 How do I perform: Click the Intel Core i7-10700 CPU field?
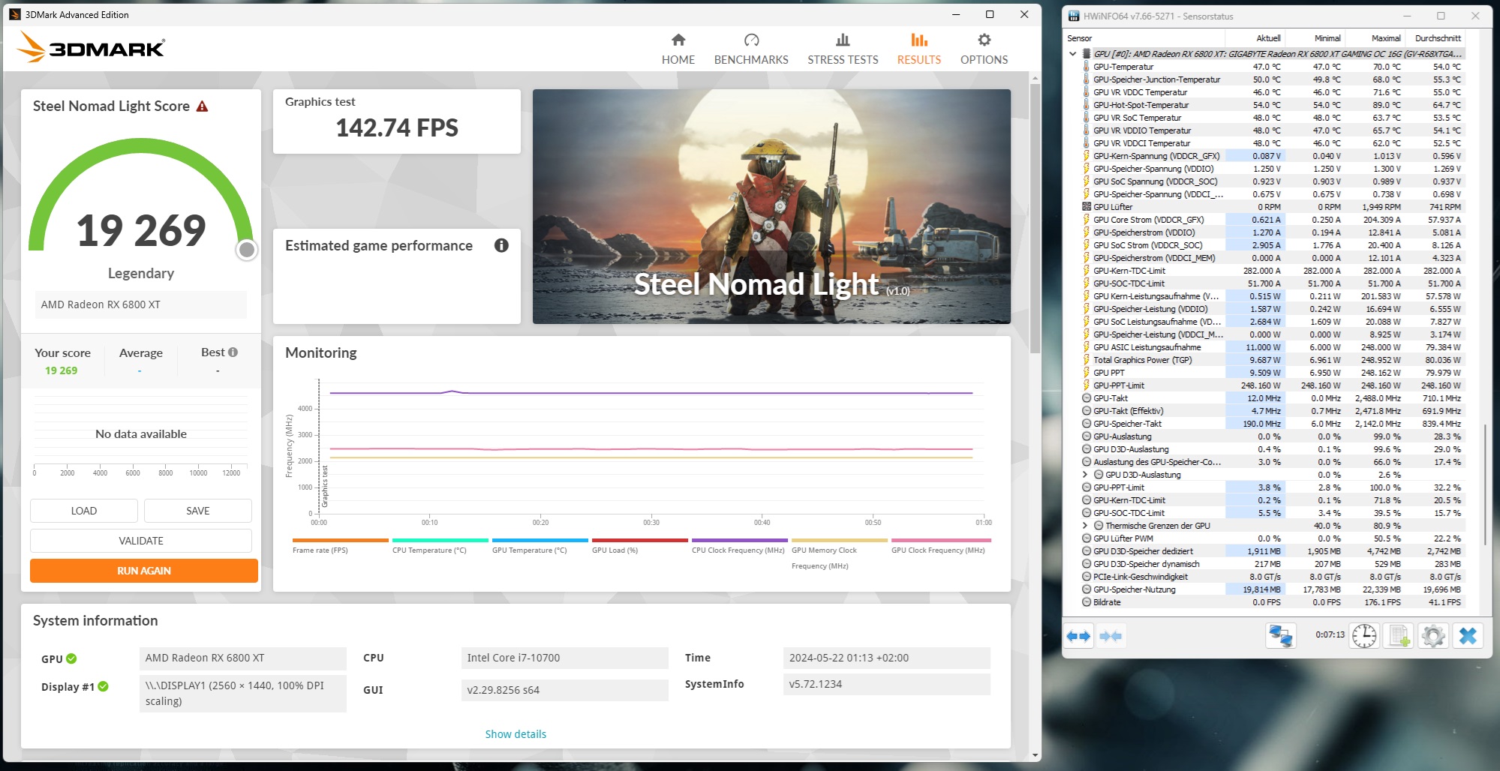(564, 658)
